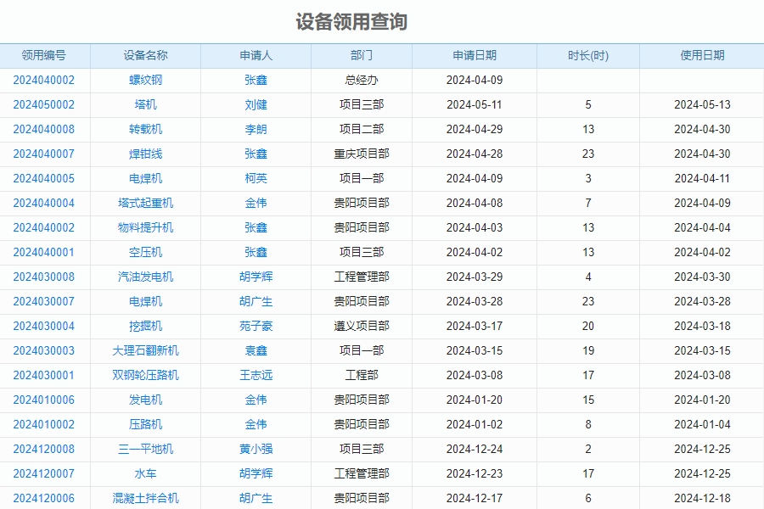
Task: Select application date 2024-04-29
Action: (x=475, y=129)
